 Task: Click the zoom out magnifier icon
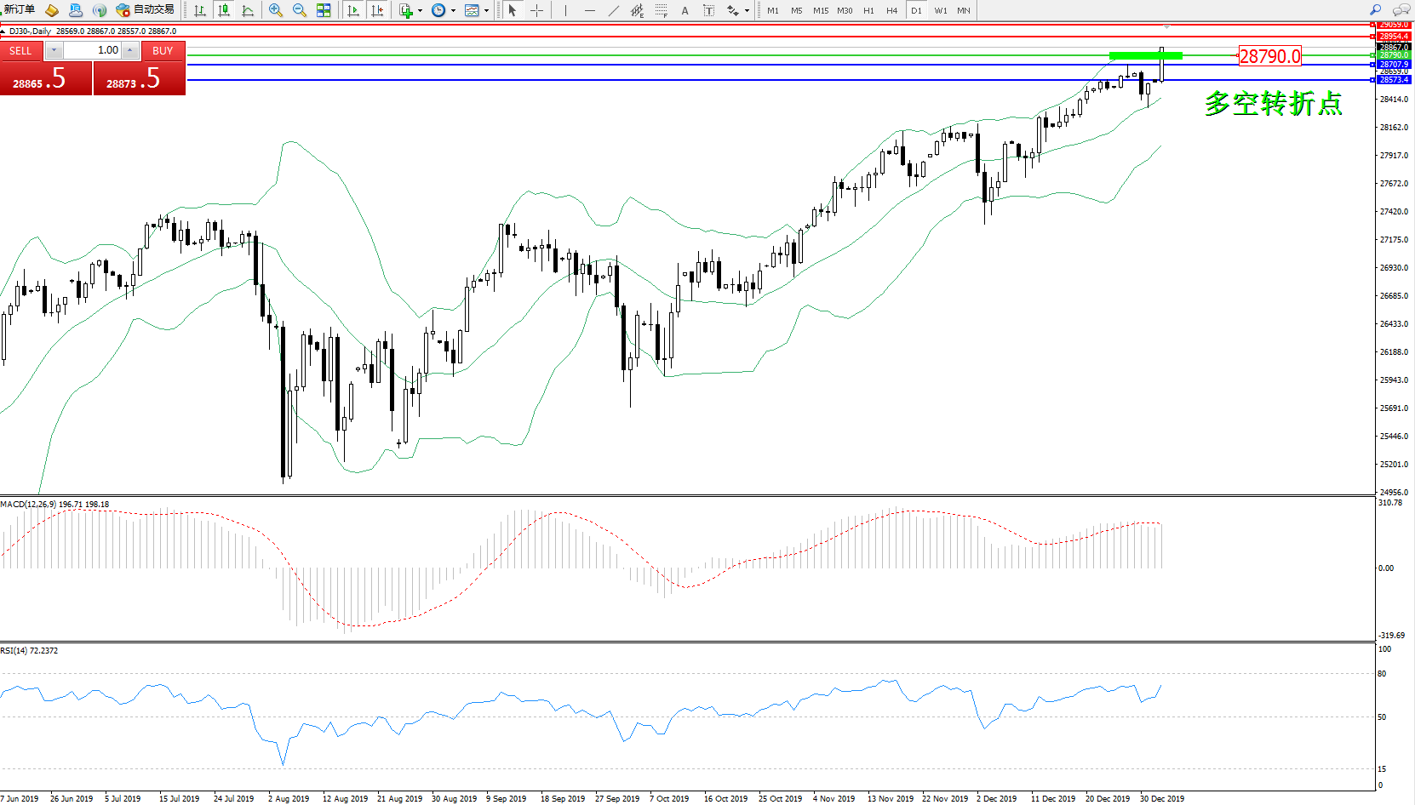(x=300, y=10)
